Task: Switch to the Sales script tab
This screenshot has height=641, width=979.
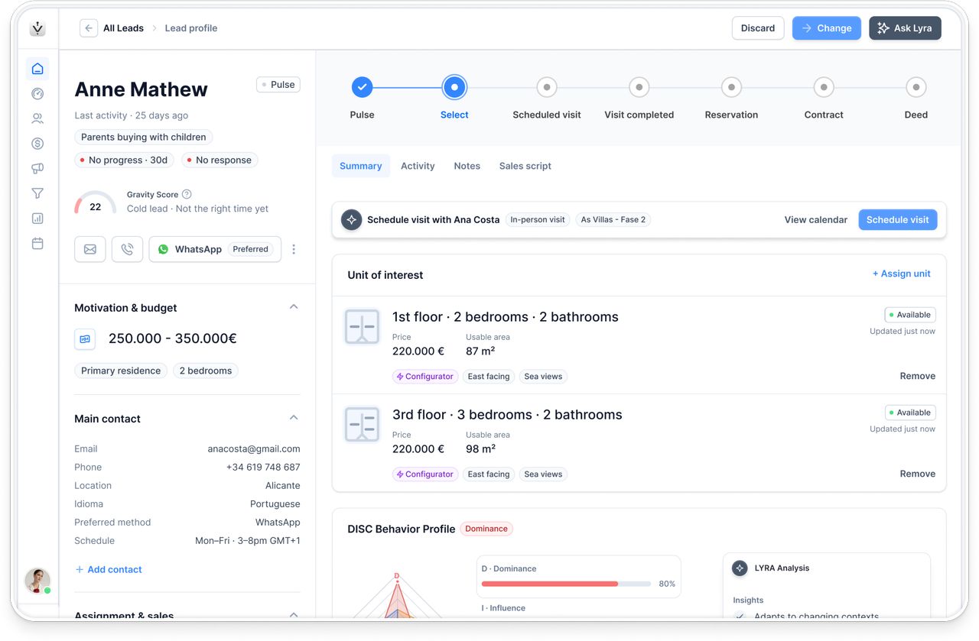Action: [x=525, y=166]
